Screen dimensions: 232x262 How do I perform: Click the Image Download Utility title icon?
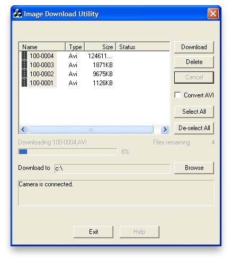point(17,13)
